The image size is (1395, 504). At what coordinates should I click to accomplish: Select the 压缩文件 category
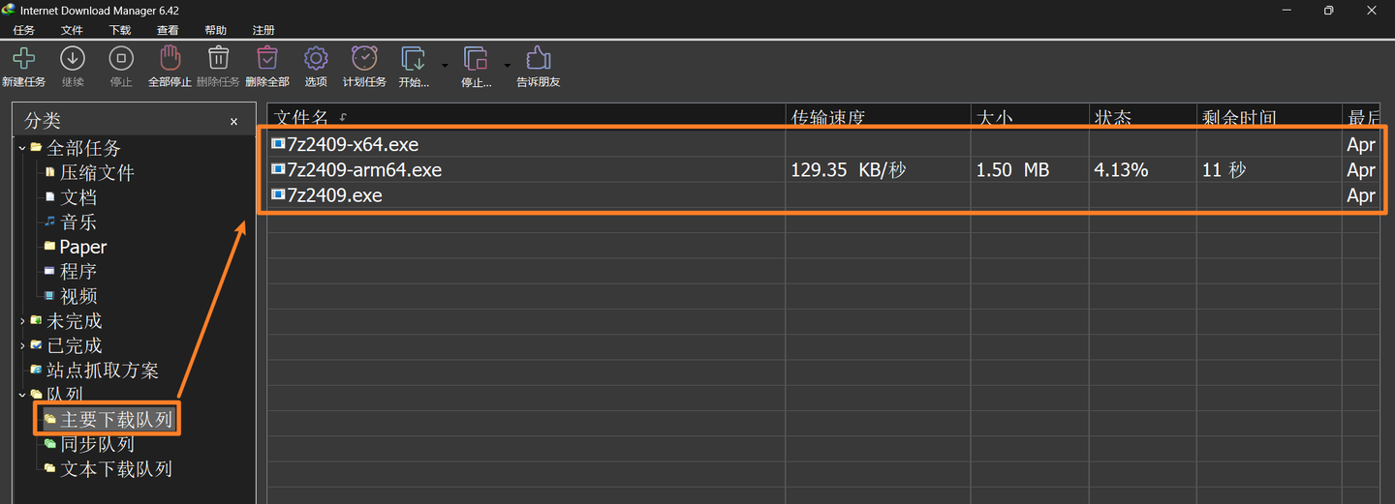97,173
